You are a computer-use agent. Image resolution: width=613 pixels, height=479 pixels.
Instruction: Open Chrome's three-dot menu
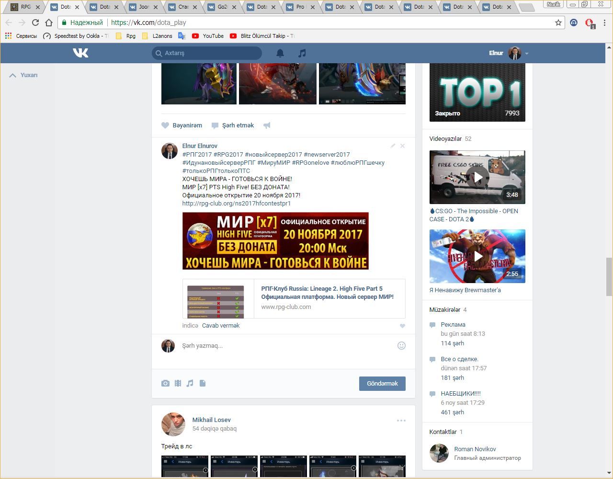coord(605,23)
